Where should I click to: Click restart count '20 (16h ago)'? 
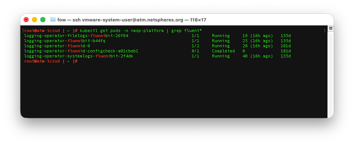tap(257, 46)
